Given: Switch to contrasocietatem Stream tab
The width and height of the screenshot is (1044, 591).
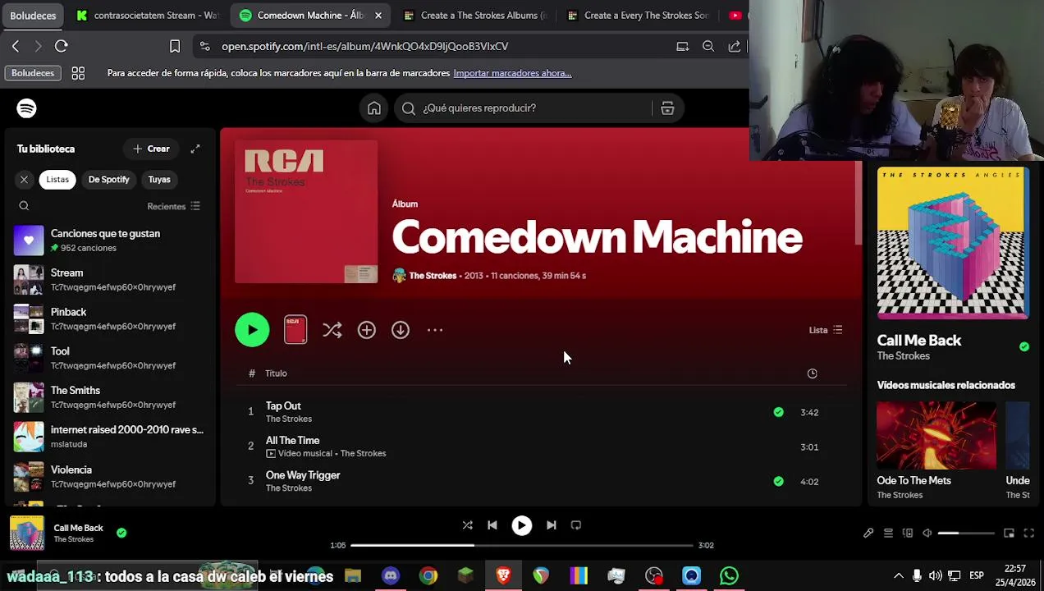Looking at the screenshot, I should pos(148,15).
